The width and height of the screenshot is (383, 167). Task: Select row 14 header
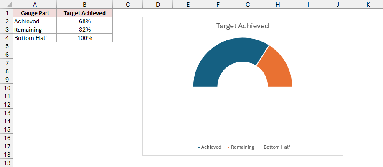7,121
